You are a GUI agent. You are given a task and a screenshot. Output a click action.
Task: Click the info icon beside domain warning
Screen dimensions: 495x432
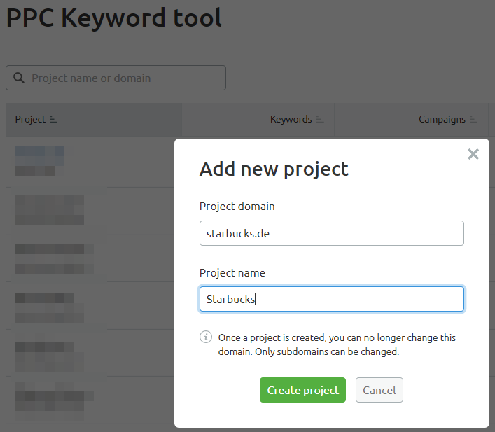tap(206, 337)
